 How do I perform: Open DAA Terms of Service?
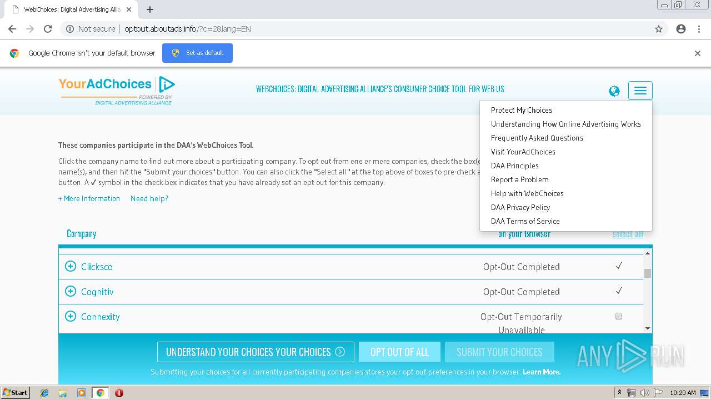[x=525, y=221]
